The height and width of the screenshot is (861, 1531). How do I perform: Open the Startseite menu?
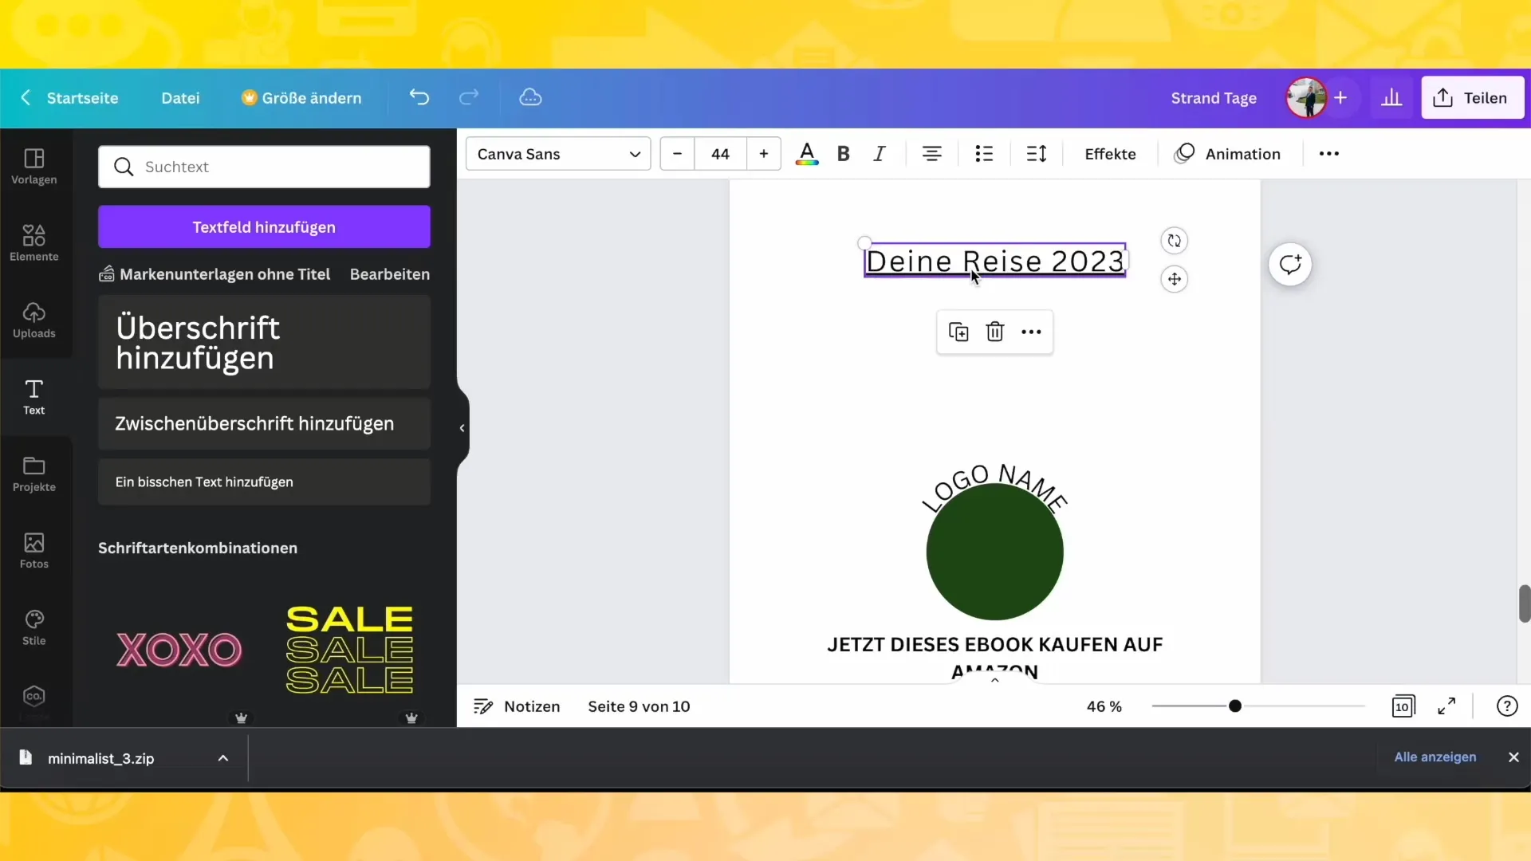[x=82, y=98]
